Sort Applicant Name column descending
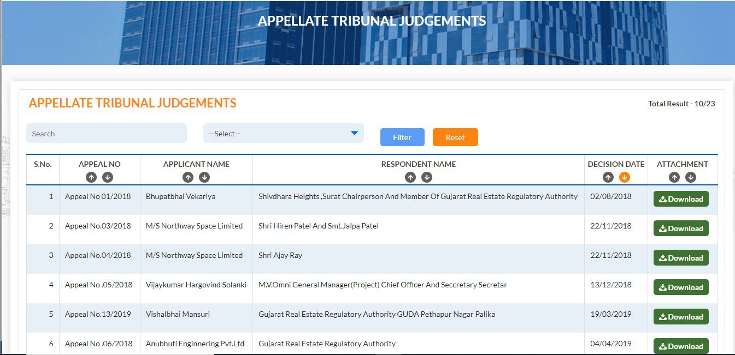735x355 pixels. click(x=204, y=177)
